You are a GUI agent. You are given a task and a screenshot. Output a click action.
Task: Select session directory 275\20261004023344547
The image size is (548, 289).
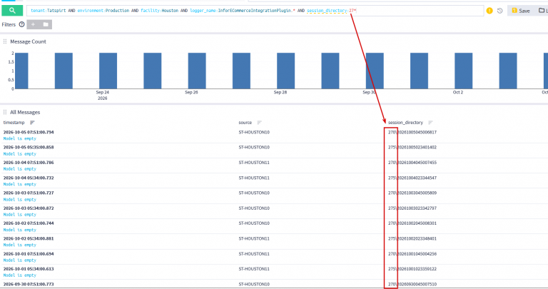tap(412, 178)
